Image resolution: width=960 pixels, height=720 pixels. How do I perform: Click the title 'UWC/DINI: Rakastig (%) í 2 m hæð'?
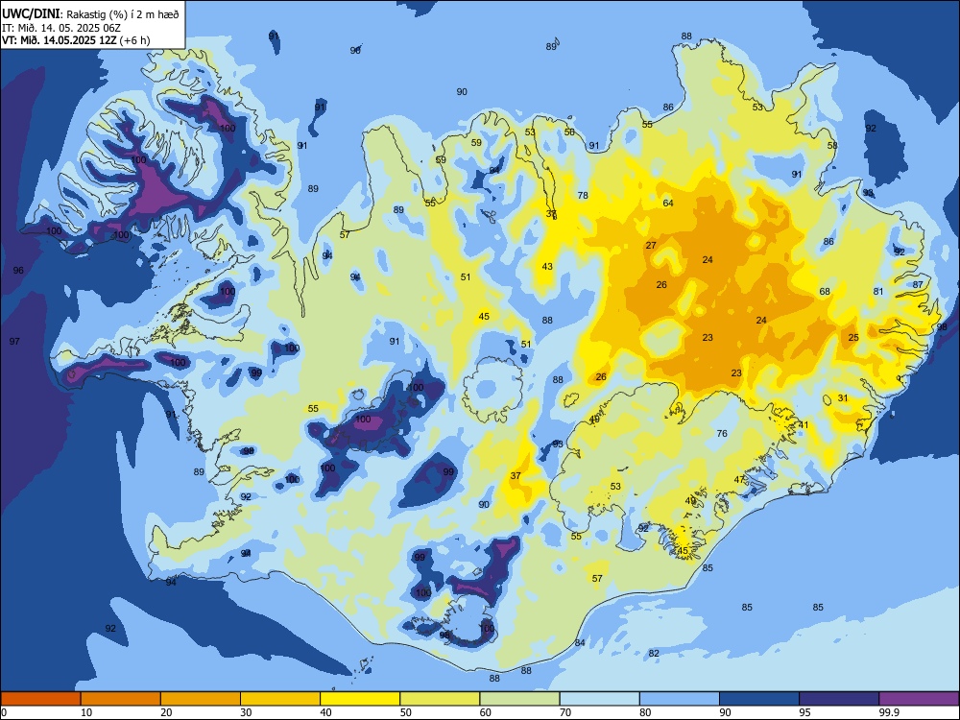[x=90, y=13]
